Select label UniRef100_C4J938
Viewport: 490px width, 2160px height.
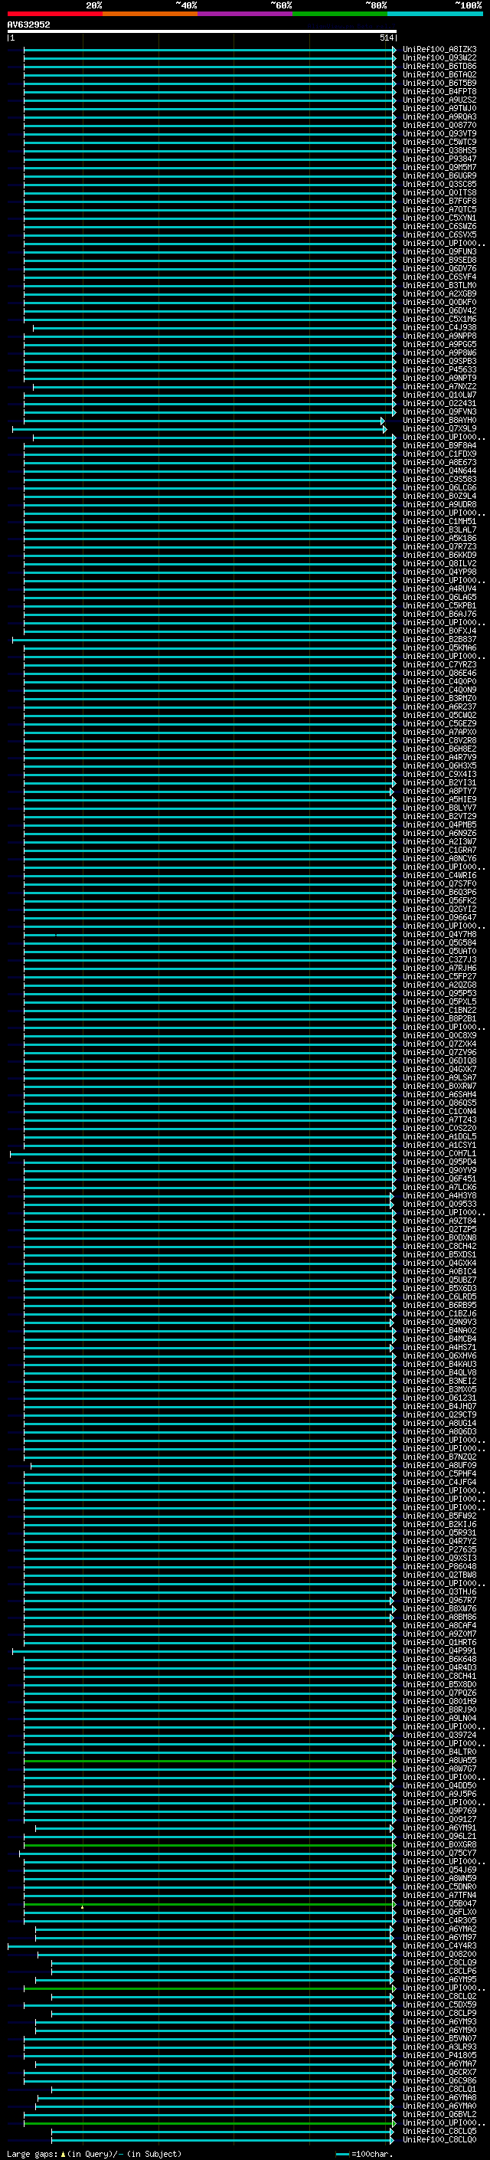pos(439,328)
